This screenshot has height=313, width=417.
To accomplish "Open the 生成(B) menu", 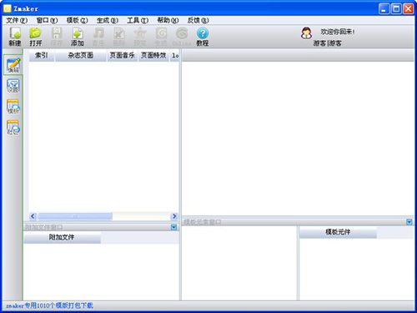I will click(108, 20).
